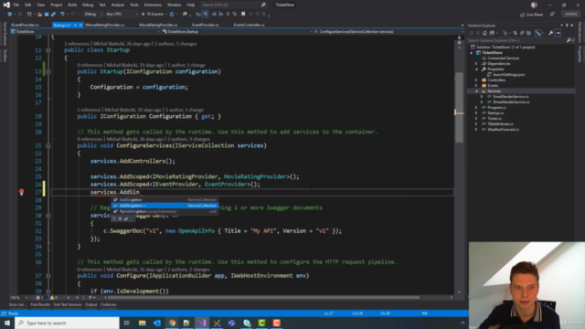585x329 pixels.
Task: Open the IIS Express dropdown arrow
Action: coord(166,15)
